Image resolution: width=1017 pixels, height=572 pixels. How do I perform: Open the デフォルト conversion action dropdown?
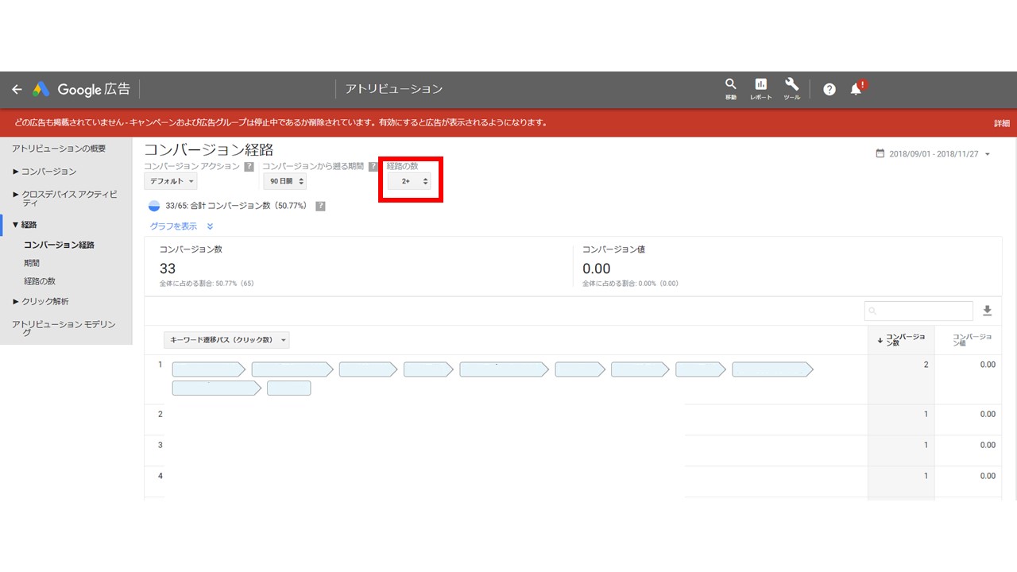[x=170, y=181]
